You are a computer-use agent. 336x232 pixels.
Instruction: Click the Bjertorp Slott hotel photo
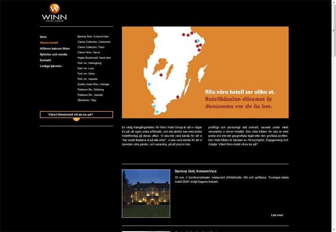click(x=146, y=193)
